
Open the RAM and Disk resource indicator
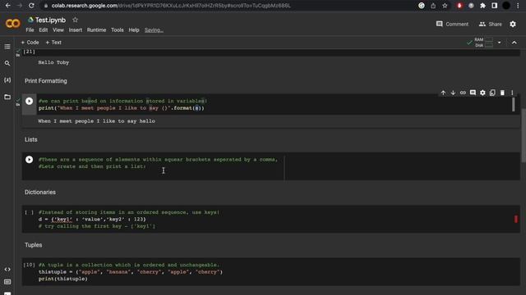[x=484, y=43]
